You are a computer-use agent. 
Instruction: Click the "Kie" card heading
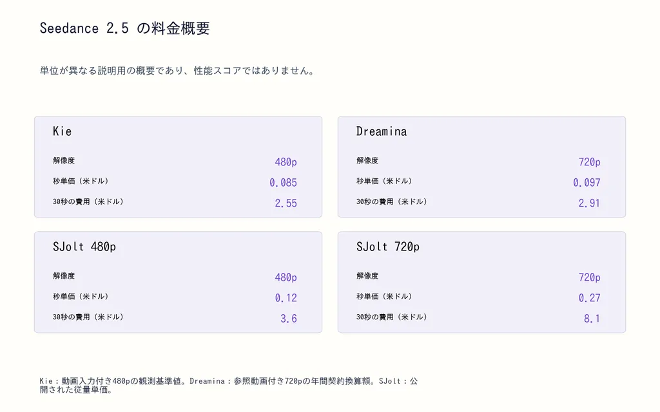(63, 131)
